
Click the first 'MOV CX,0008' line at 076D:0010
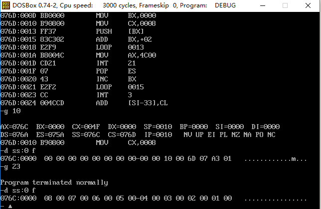tap(78, 23)
